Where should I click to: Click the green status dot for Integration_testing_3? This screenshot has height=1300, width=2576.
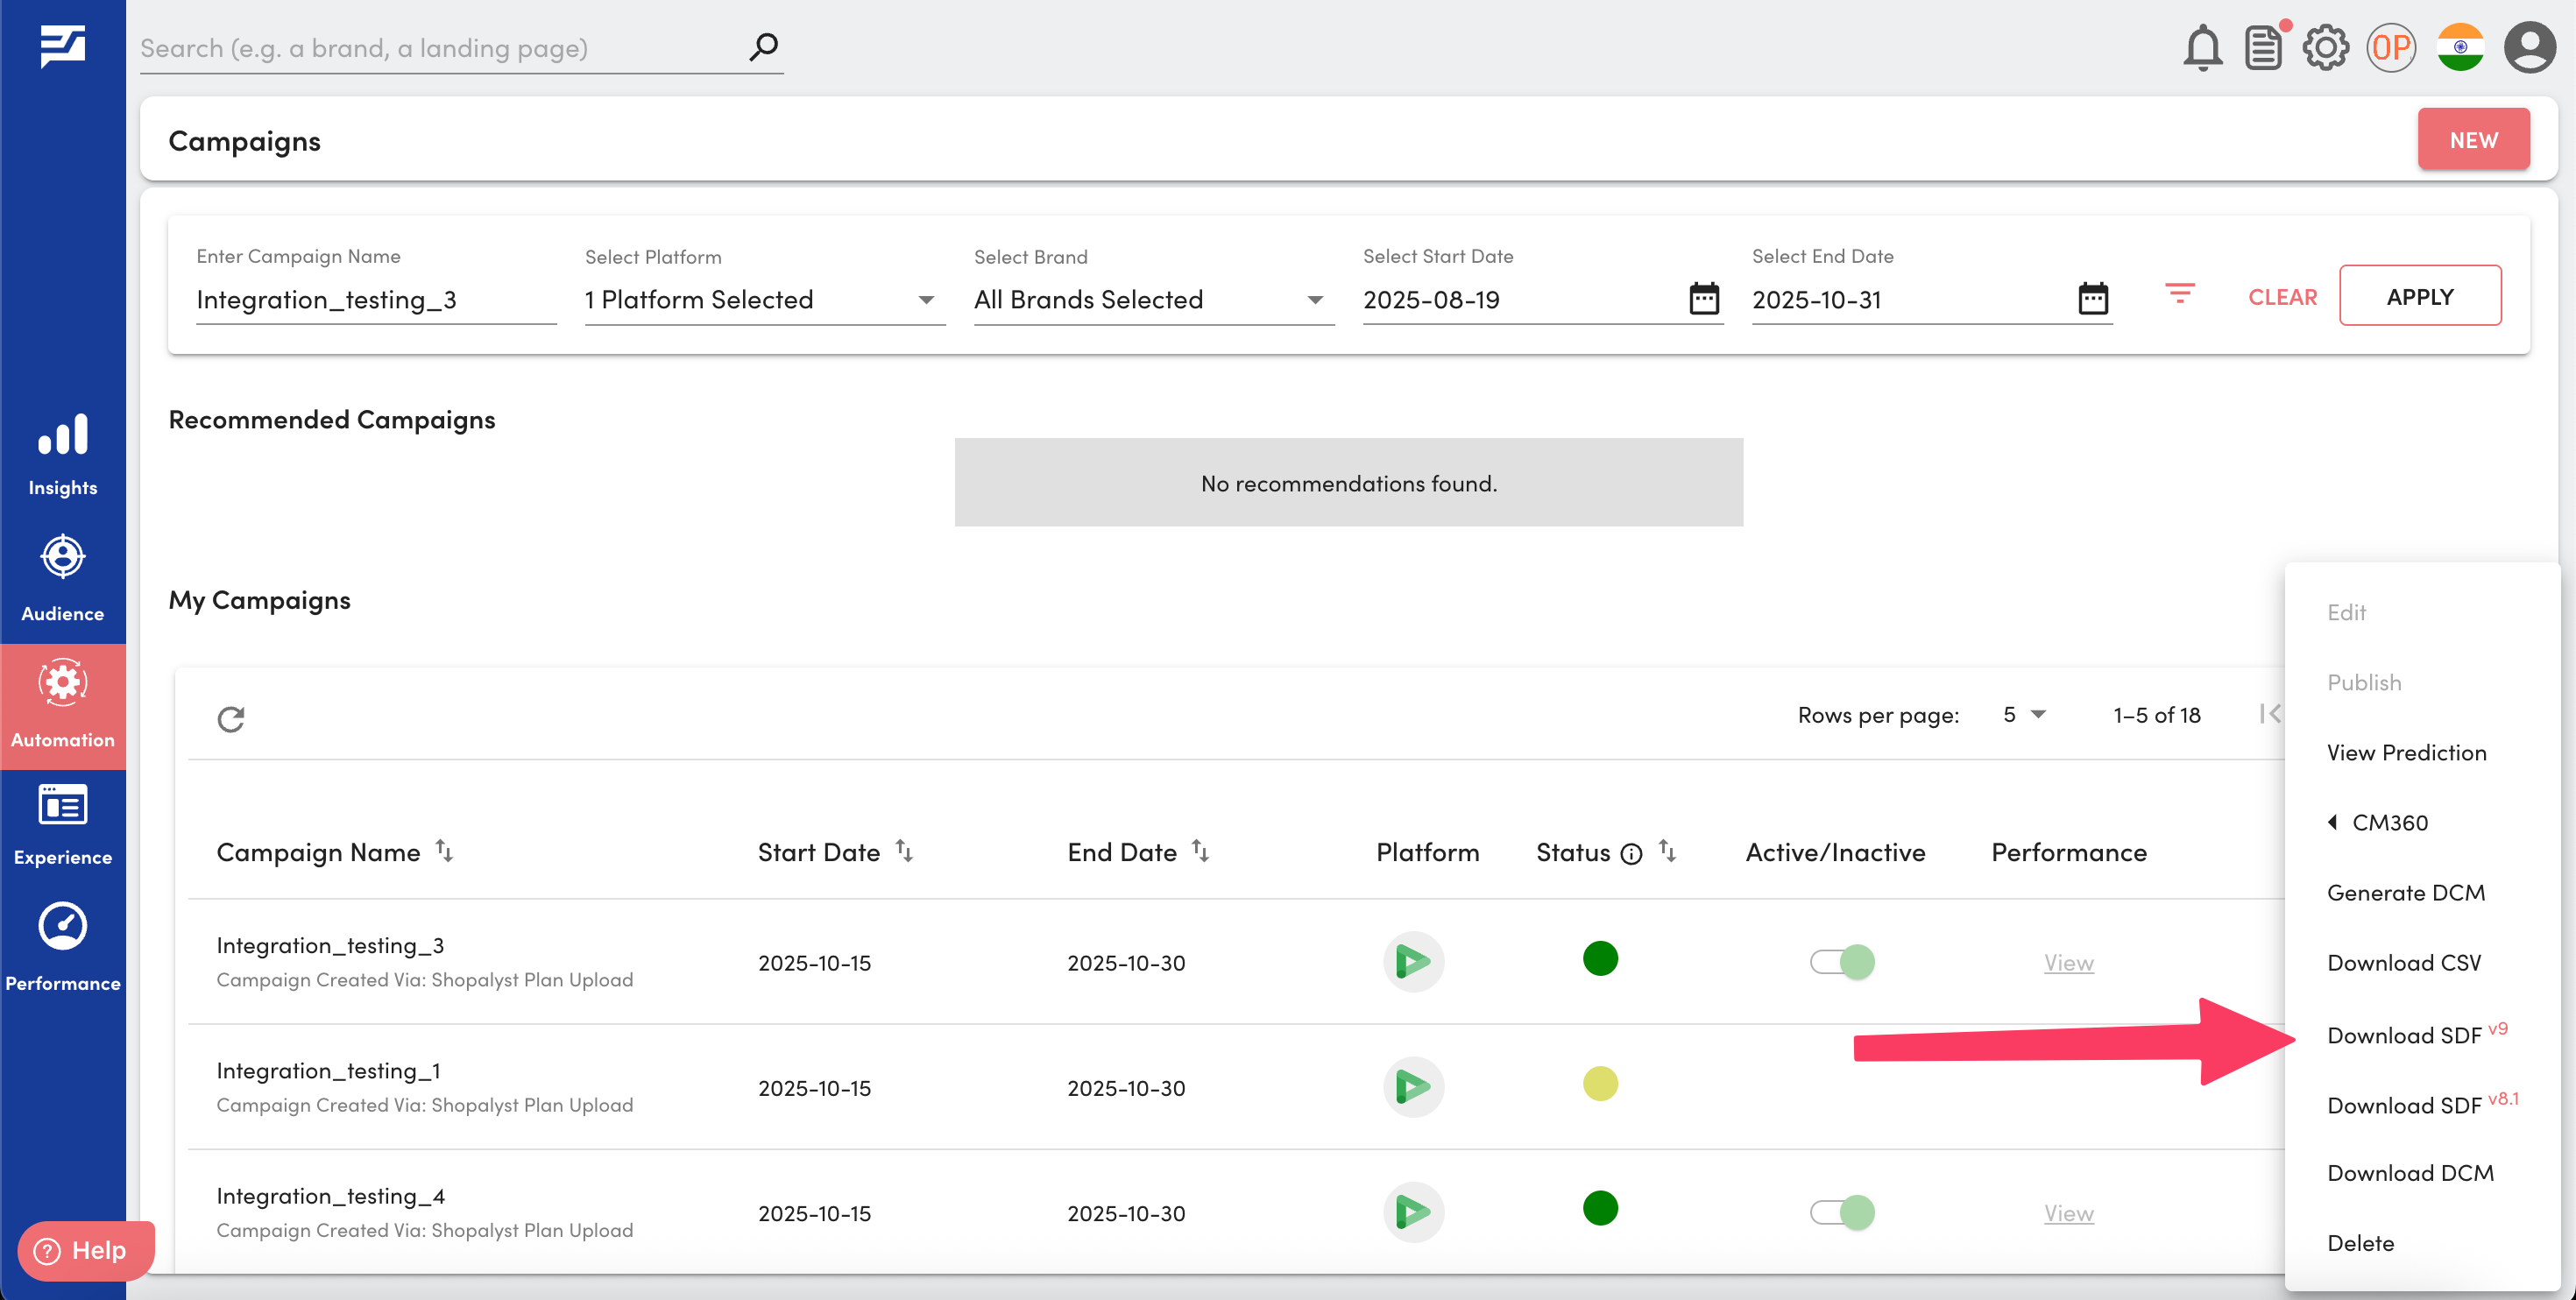click(x=1600, y=958)
